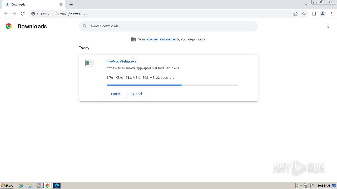Restore down the Chrome window
The height and width of the screenshot is (189, 337).
pyautogui.click(x=321, y=2)
